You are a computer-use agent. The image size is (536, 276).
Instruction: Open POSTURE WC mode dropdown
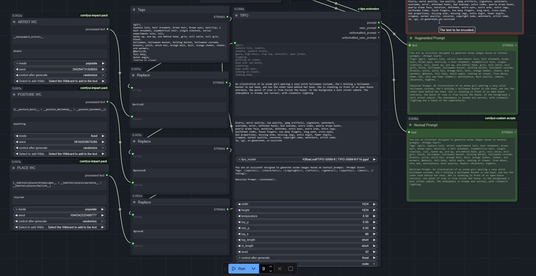[60, 136]
